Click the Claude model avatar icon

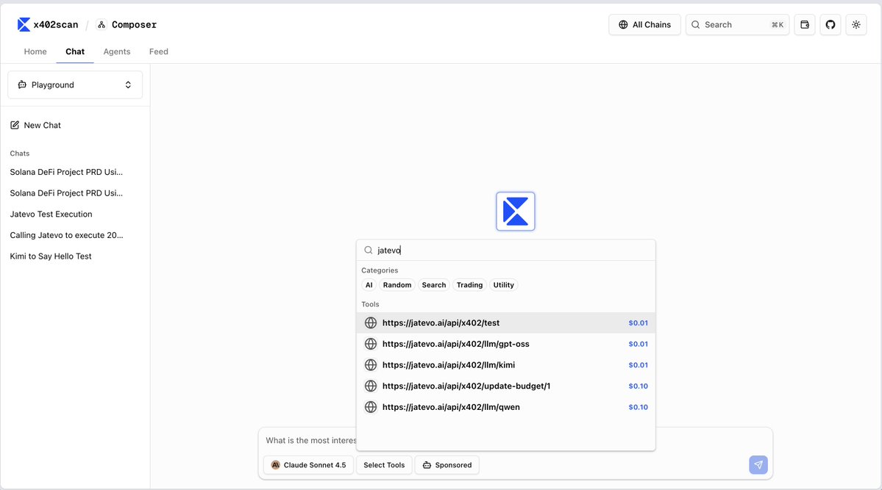(276, 465)
